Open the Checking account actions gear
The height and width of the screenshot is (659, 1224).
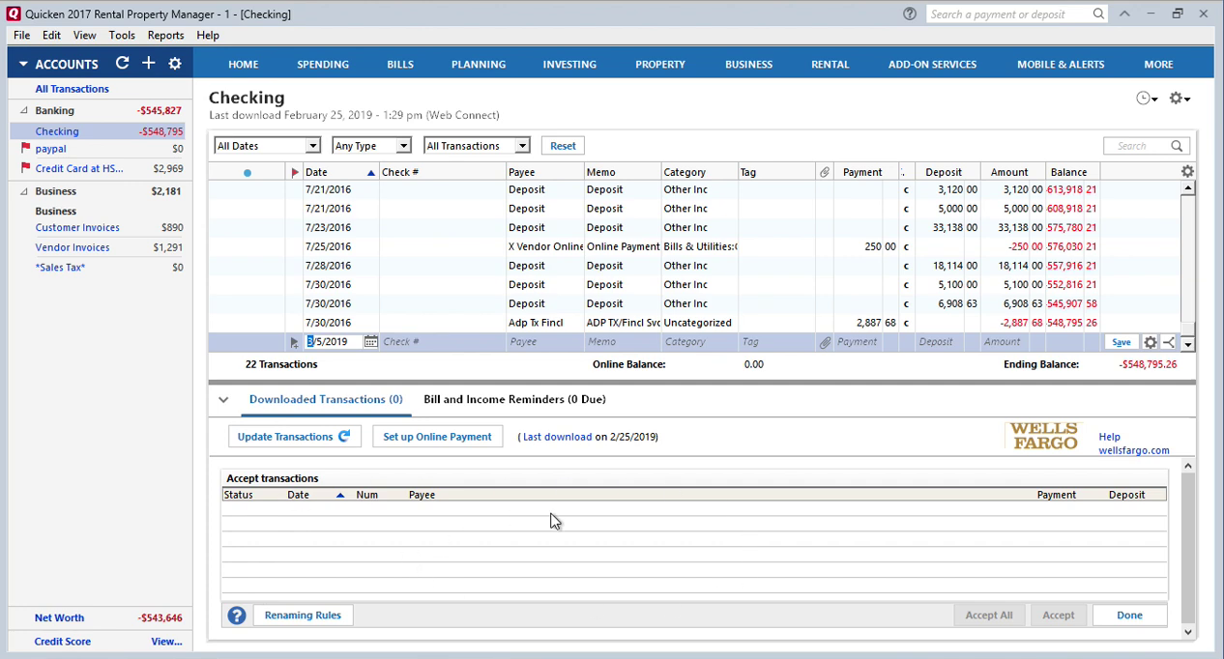1180,99
